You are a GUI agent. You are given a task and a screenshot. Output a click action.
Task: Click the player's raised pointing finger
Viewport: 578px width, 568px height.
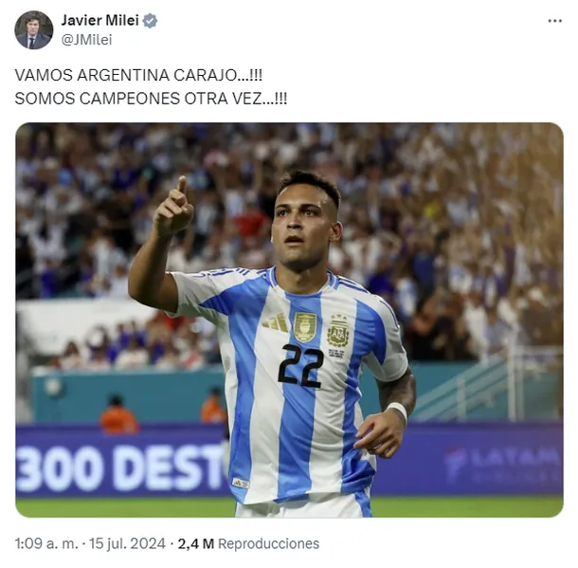pyautogui.click(x=183, y=186)
